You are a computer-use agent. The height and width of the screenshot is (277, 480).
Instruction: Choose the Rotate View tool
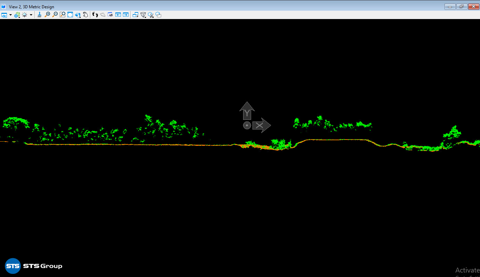click(78, 15)
